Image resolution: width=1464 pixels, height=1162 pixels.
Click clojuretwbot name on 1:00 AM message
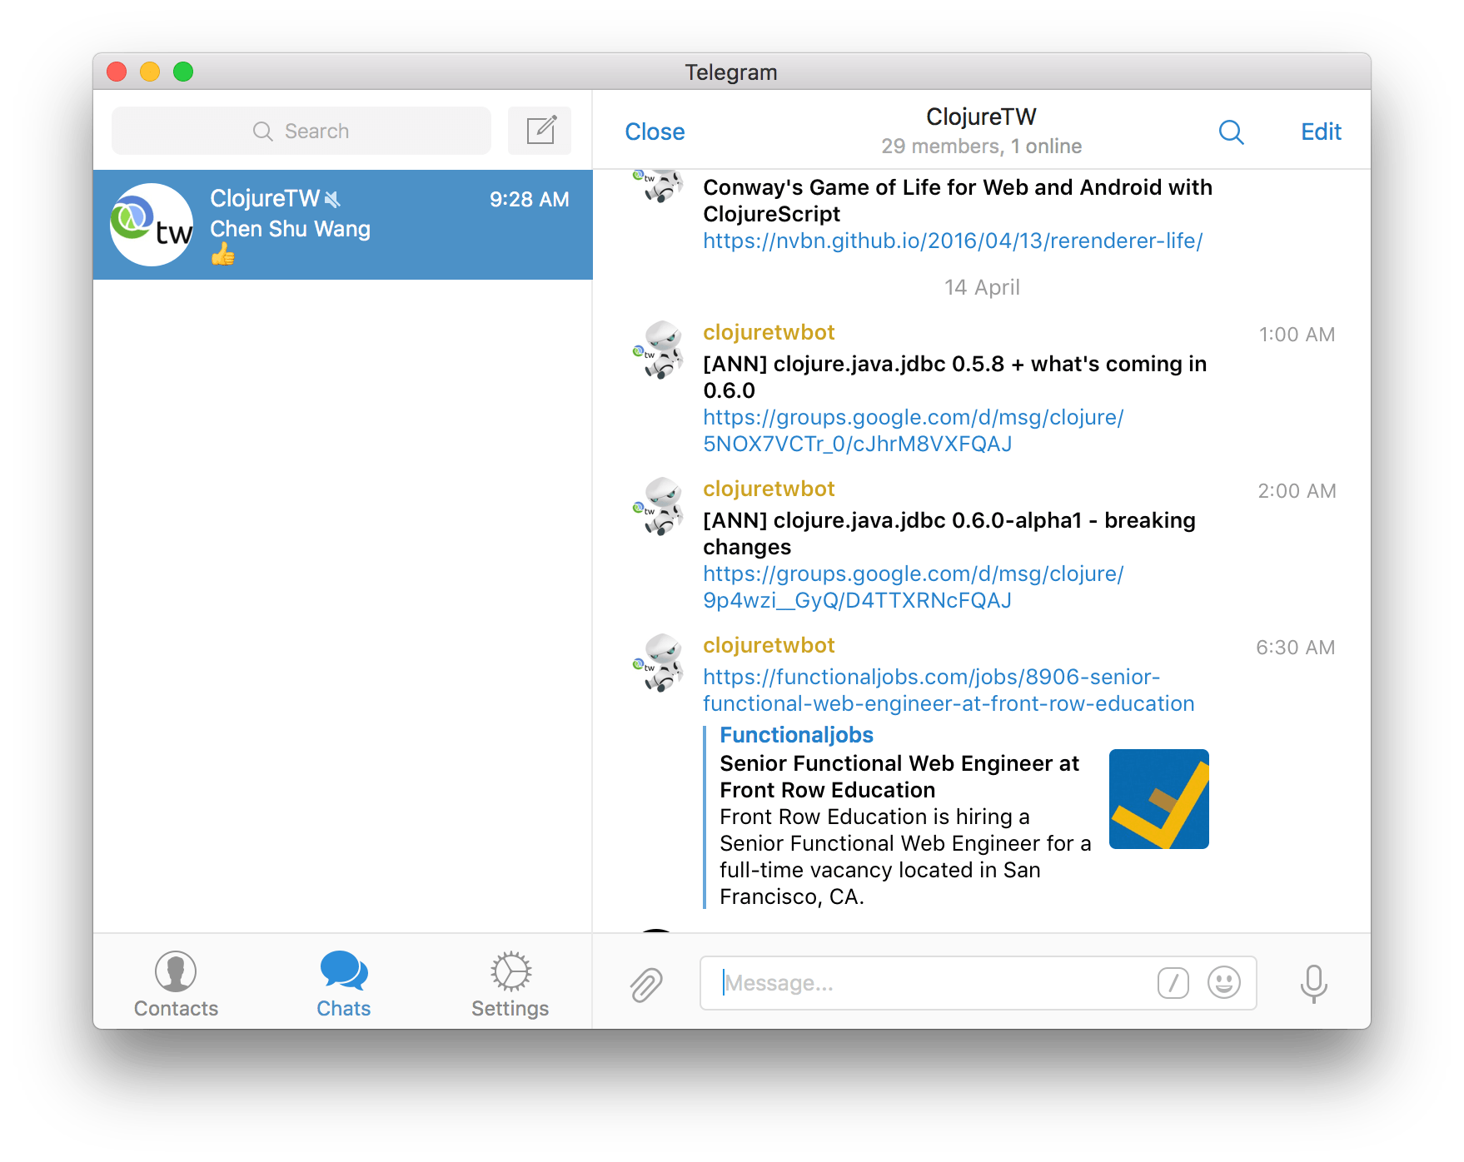tap(769, 332)
